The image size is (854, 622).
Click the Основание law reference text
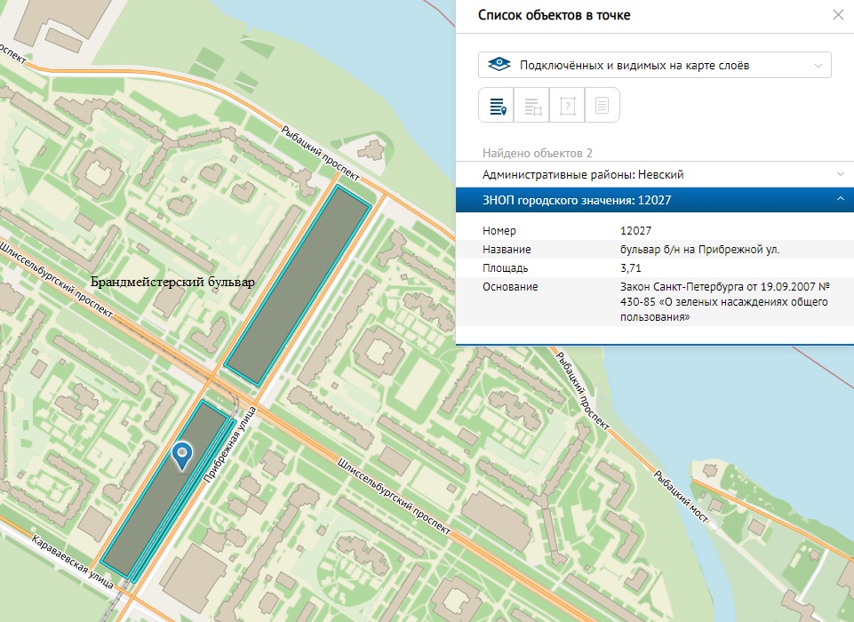click(724, 302)
